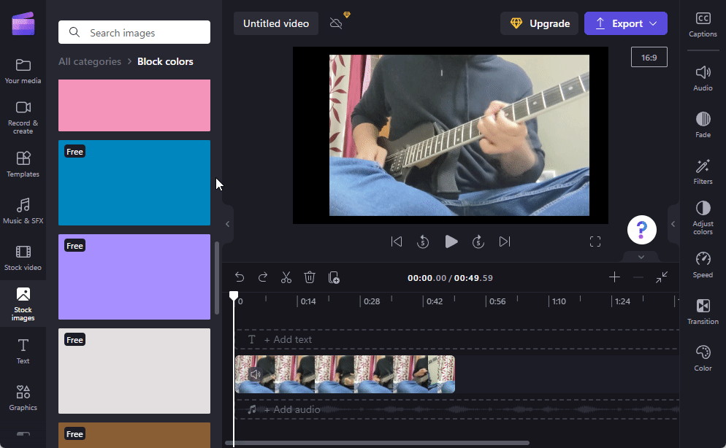Image resolution: width=726 pixels, height=448 pixels.
Task: Open the Speed settings panel
Action: [x=703, y=265]
